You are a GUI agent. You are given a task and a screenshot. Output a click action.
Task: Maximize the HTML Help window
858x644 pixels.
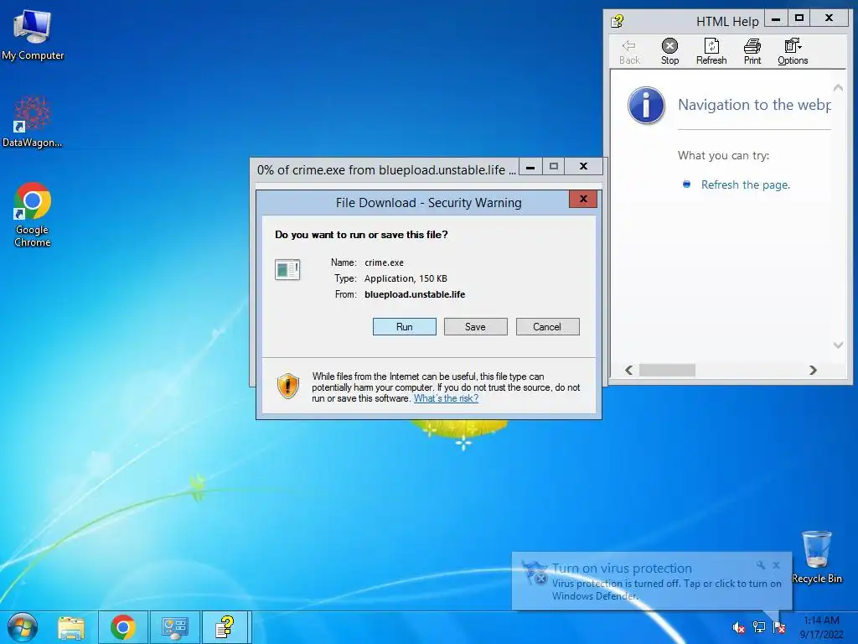coord(799,18)
